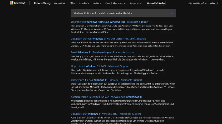This screenshot has height=124, width=222.
Task: Click text starting 'Hier finden Sie Antworten'
Action: (118, 72)
